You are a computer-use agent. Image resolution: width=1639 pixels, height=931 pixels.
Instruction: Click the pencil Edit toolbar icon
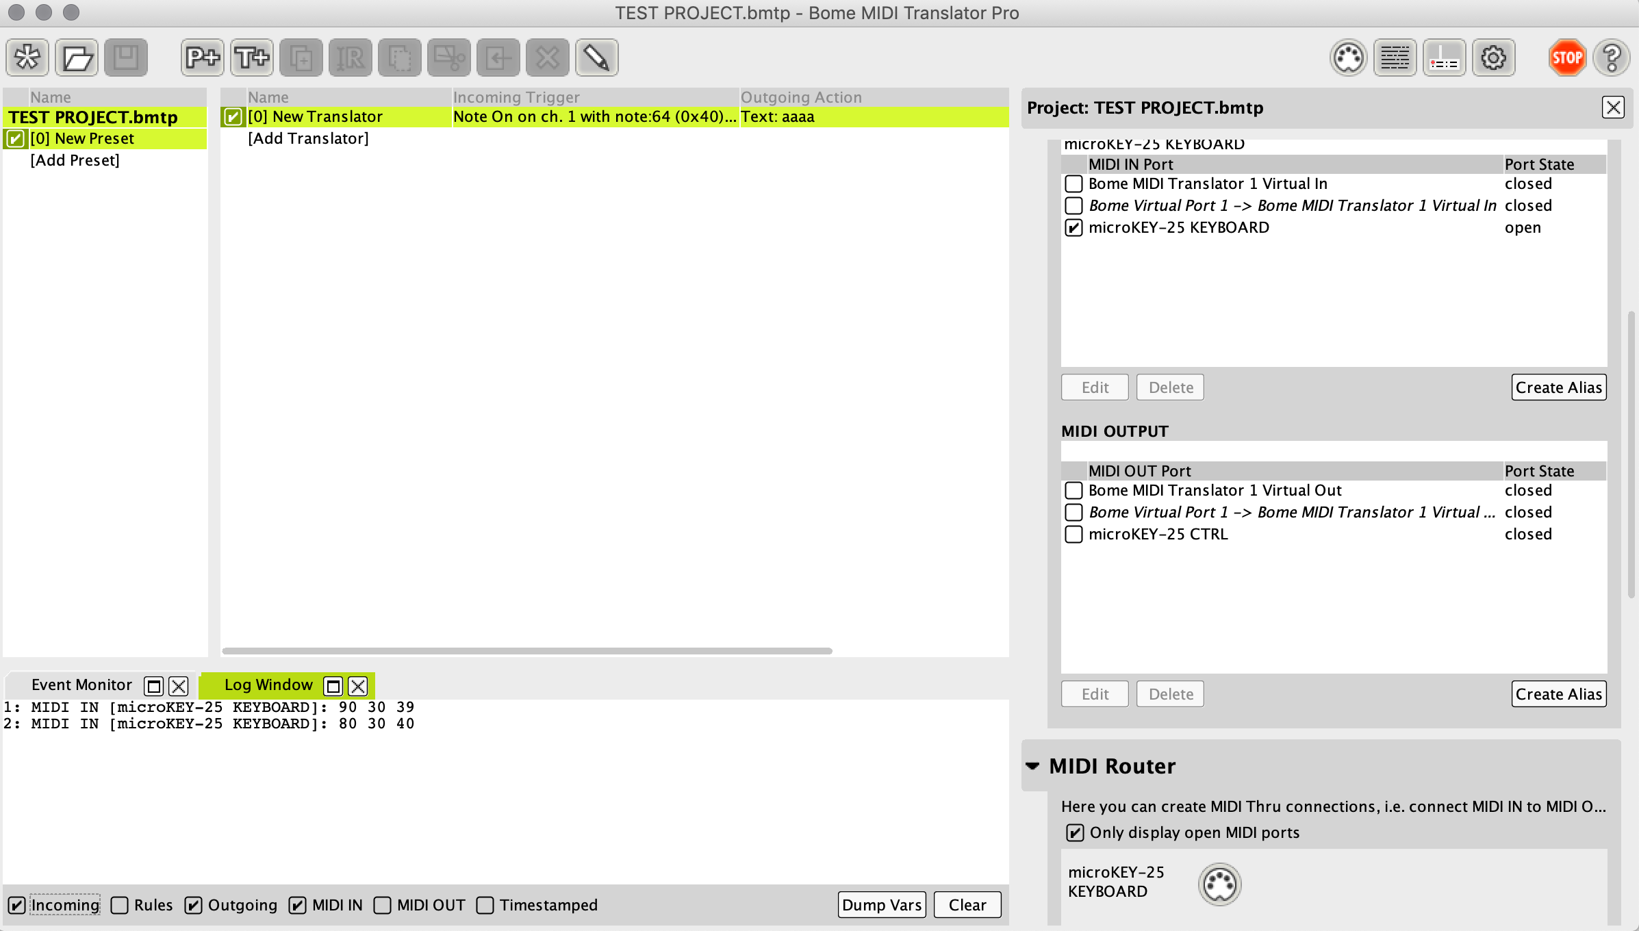[x=596, y=58]
